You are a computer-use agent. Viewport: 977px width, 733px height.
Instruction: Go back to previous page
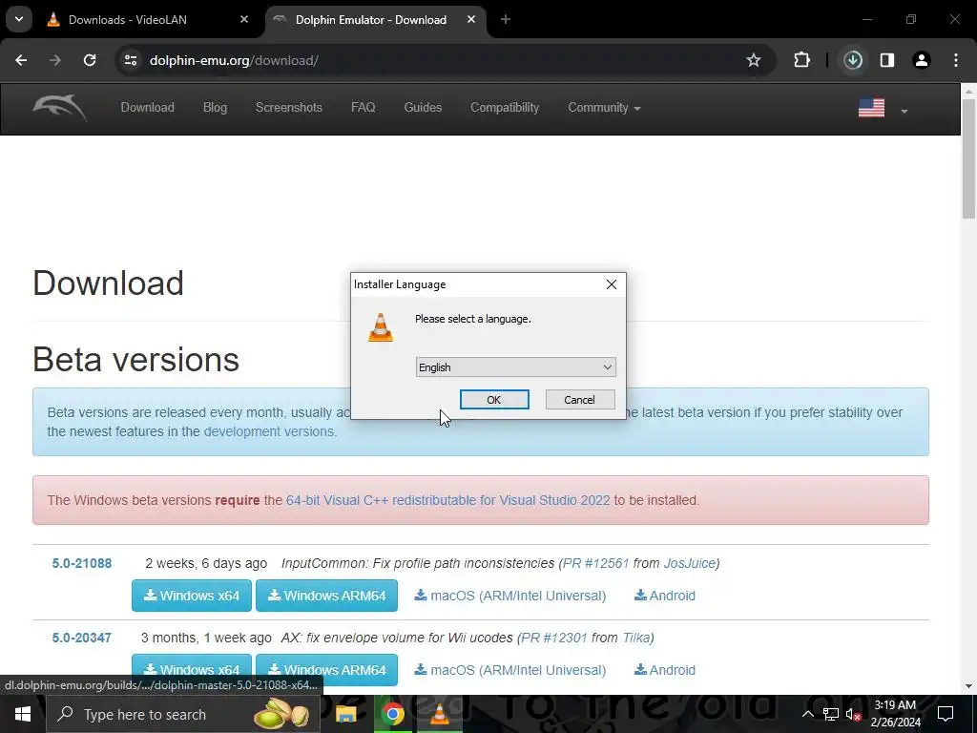(21, 60)
